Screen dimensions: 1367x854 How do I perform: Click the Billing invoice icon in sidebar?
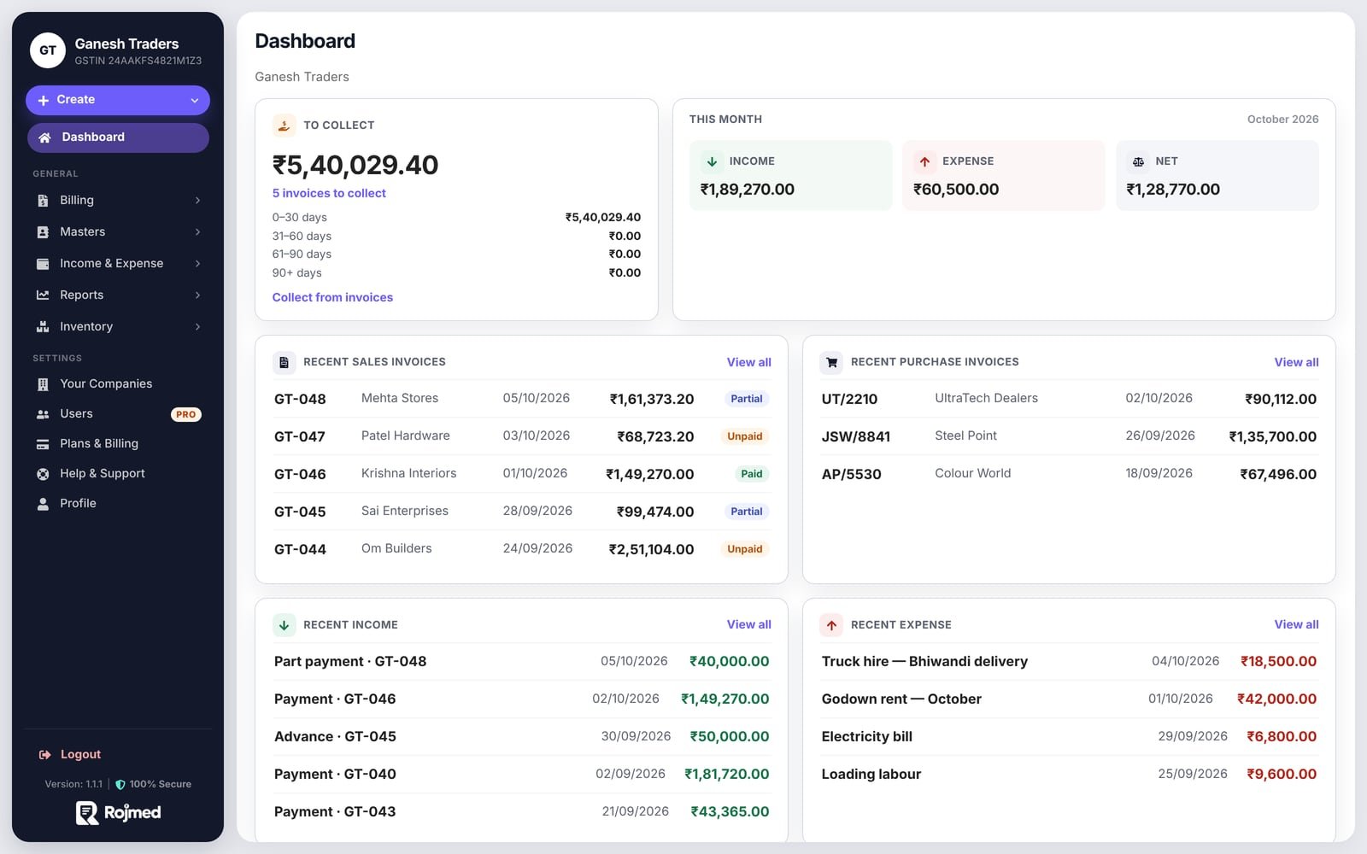coord(43,201)
